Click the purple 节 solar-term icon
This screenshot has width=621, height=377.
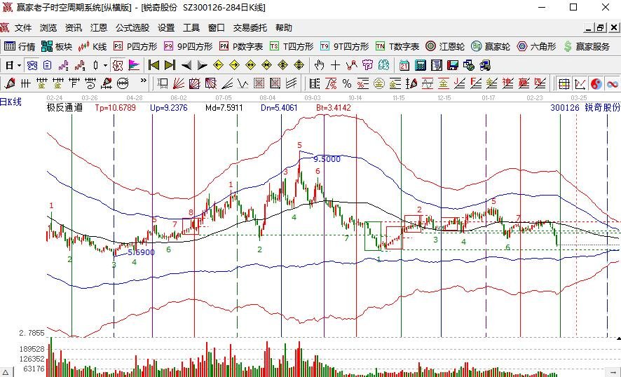tap(367, 65)
